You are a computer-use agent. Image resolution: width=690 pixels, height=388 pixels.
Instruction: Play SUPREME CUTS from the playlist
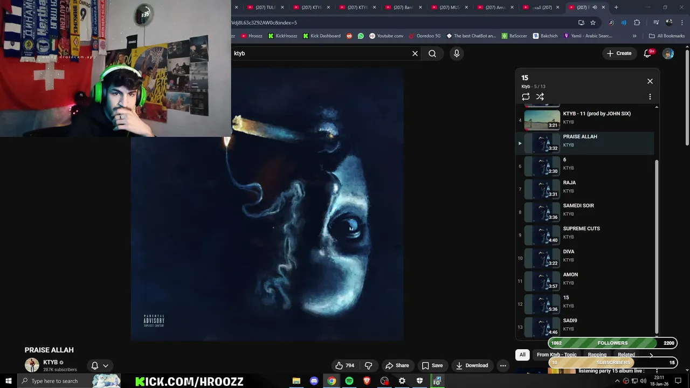(x=585, y=235)
